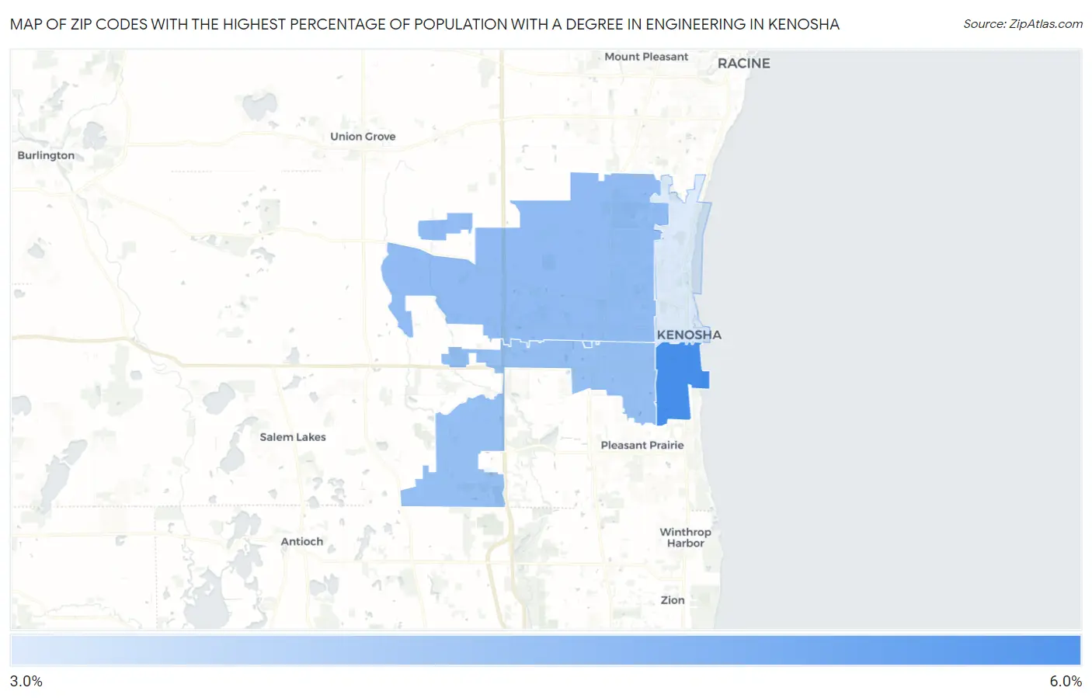Click the Union Grove map label
The image size is (1092, 698).
363,137
